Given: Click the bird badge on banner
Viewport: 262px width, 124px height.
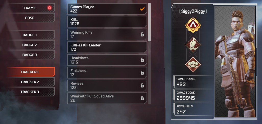Looking at the screenshot, I should pyautogui.click(x=193, y=45).
